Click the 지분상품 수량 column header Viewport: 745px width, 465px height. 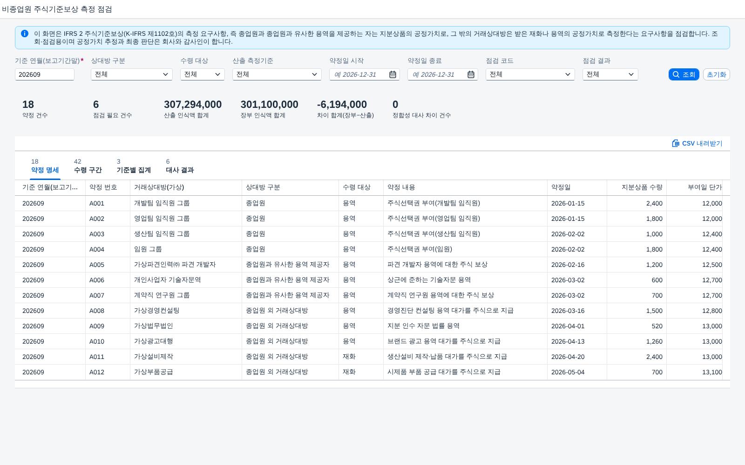tap(637, 187)
